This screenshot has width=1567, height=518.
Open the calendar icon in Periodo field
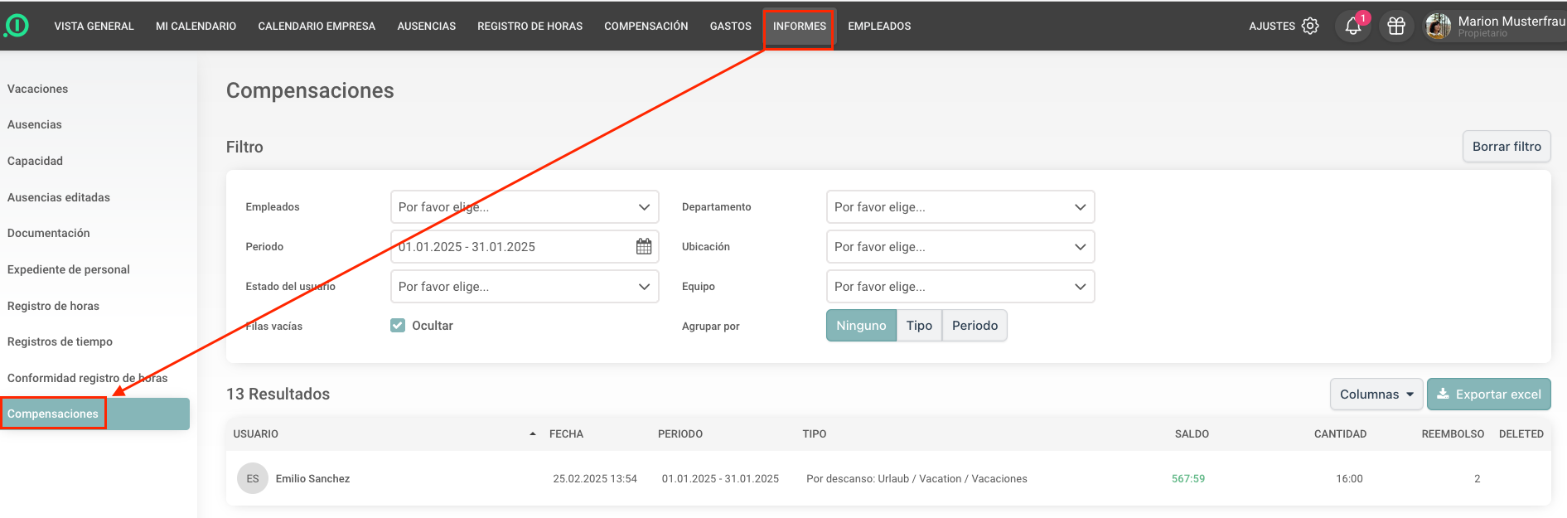(x=644, y=246)
